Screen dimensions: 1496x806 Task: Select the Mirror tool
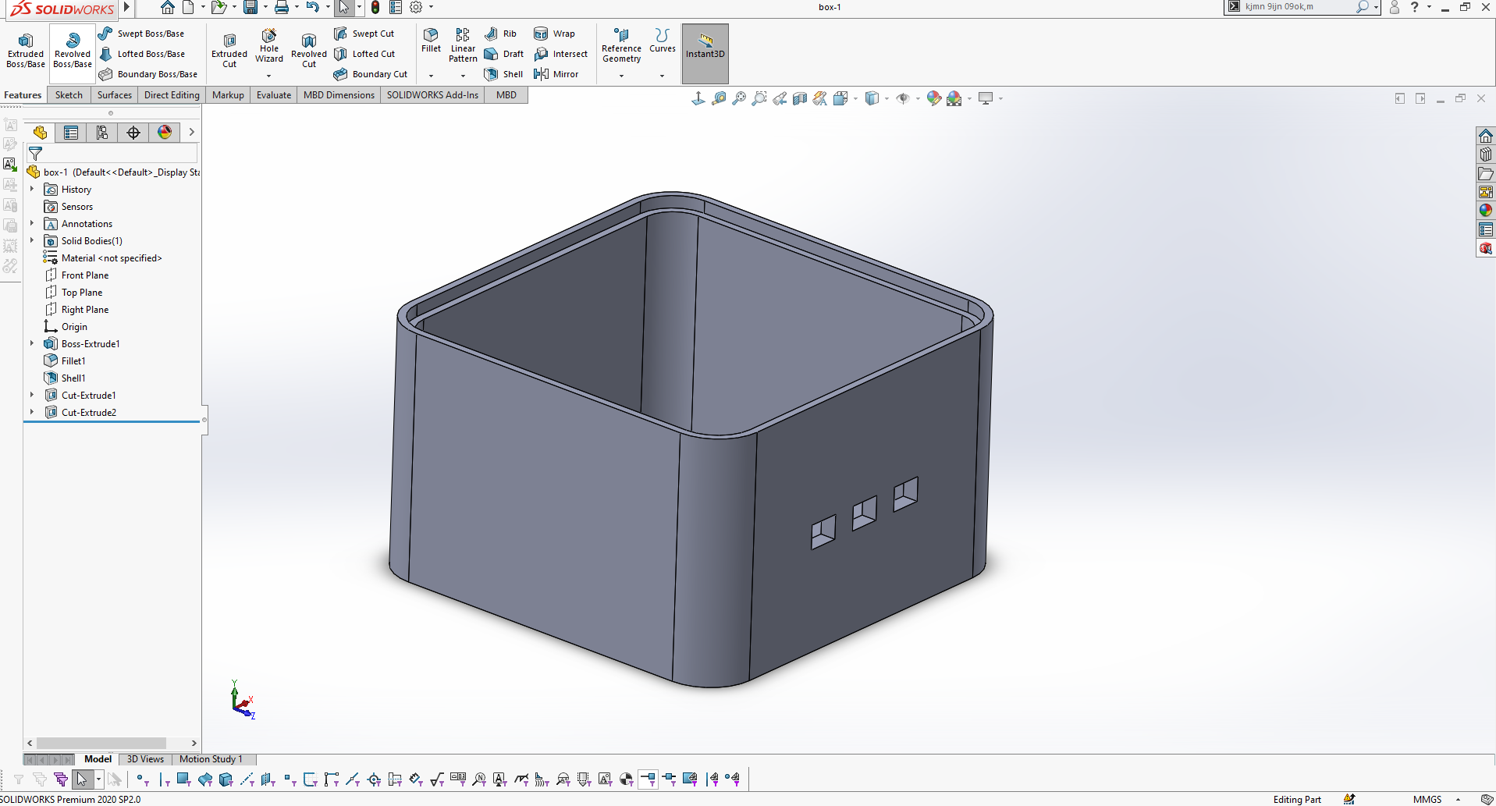pos(556,74)
